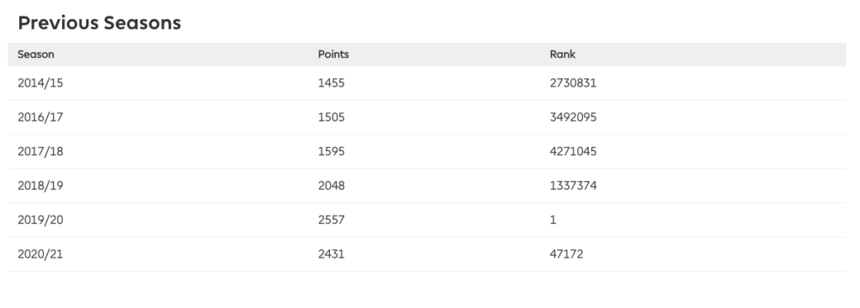
Task: Click the 2016/17 season cell
Action: [40, 117]
